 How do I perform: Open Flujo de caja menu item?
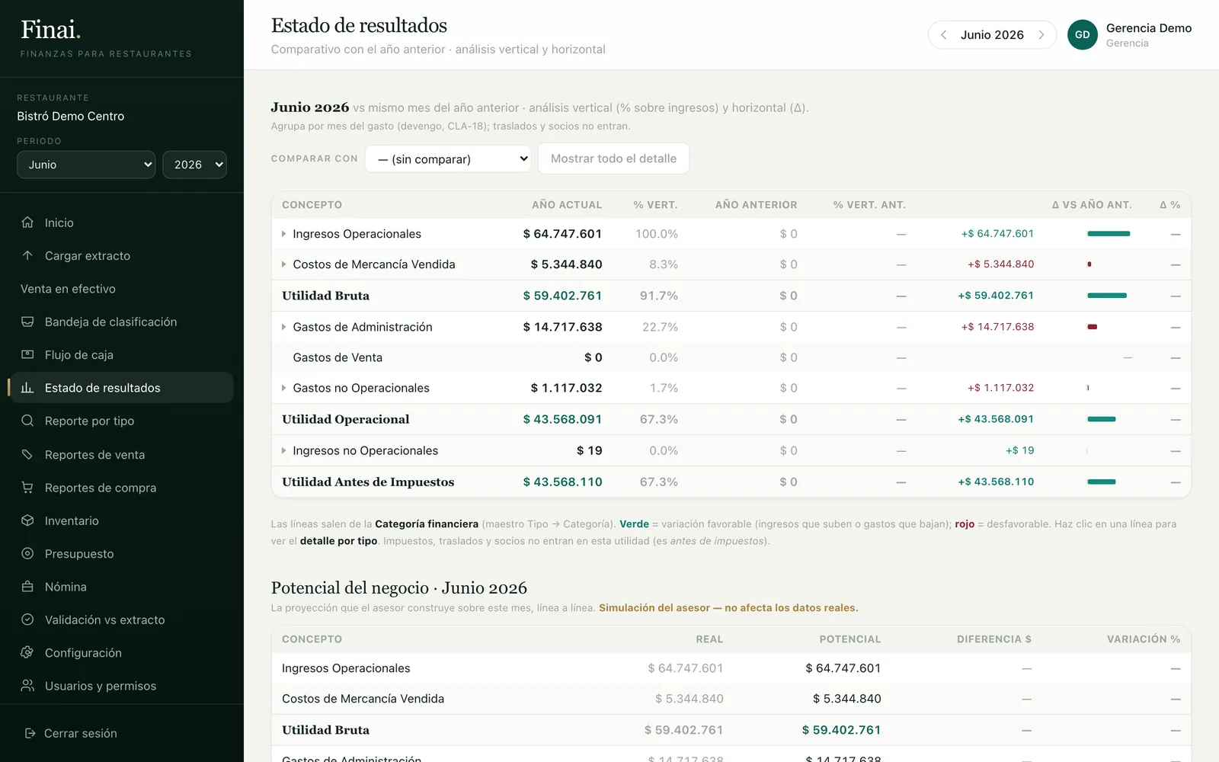(122, 354)
